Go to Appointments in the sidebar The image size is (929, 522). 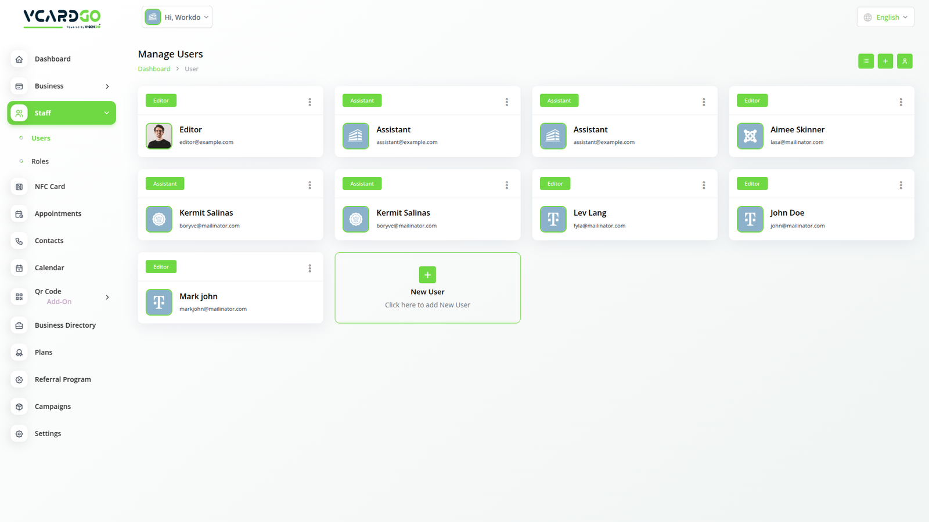coord(57,213)
